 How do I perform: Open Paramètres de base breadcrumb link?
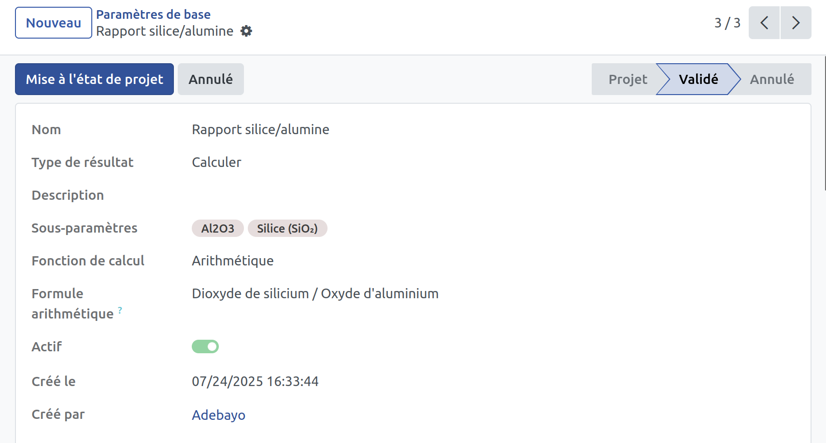point(153,14)
